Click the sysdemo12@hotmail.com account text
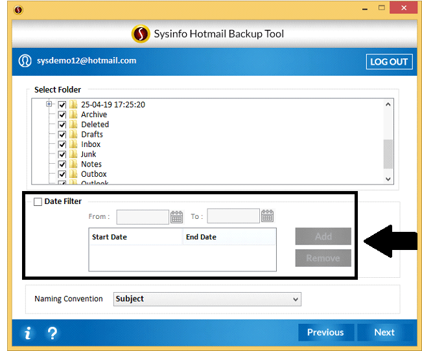The height and width of the screenshot is (351, 422). click(x=87, y=61)
